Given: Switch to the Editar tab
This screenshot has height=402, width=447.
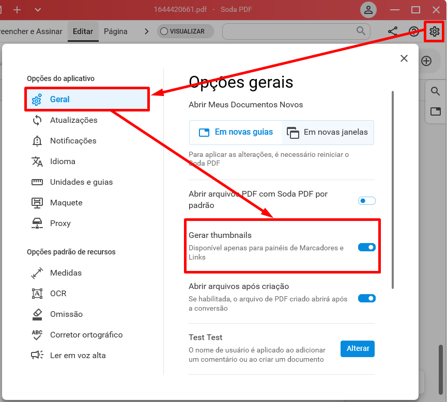Looking at the screenshot, I should tap(83, 31).
